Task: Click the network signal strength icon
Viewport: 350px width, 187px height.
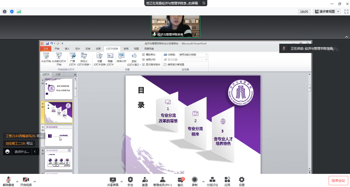Action: click(x=19, y=12)
